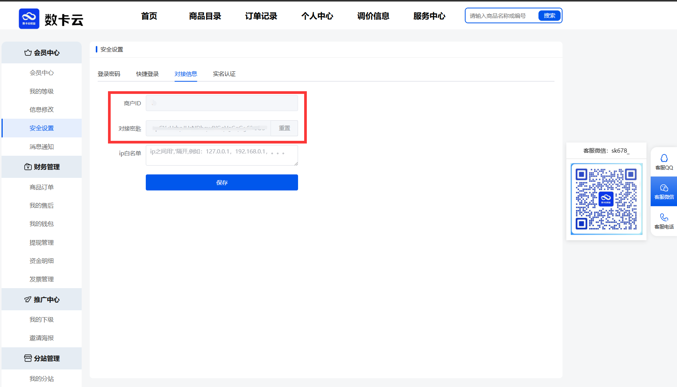Focus the ip白名单 text area

coord(221,155)
